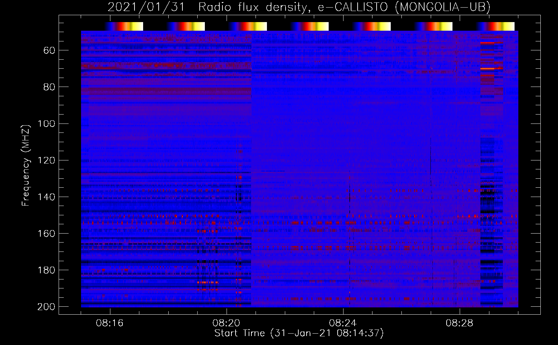558x345 pixels.
Task: Click the 140 frequency tick label
Action: tap(46, 197)
